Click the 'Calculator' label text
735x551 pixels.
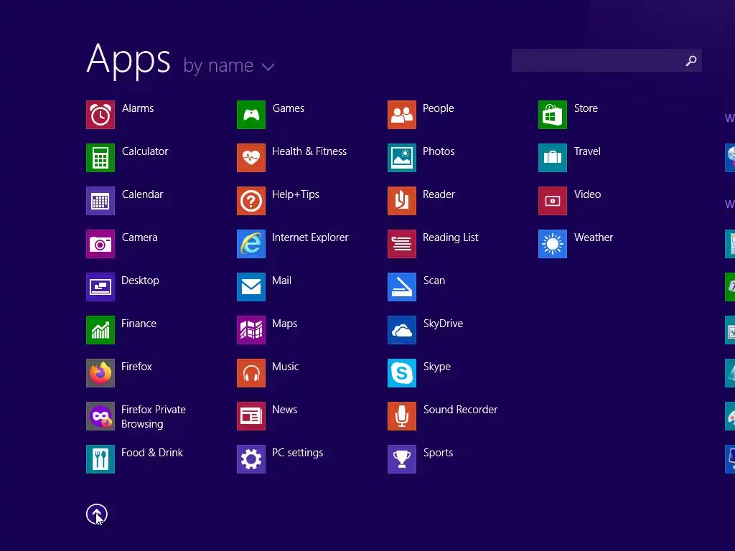[x=145, y=151]
